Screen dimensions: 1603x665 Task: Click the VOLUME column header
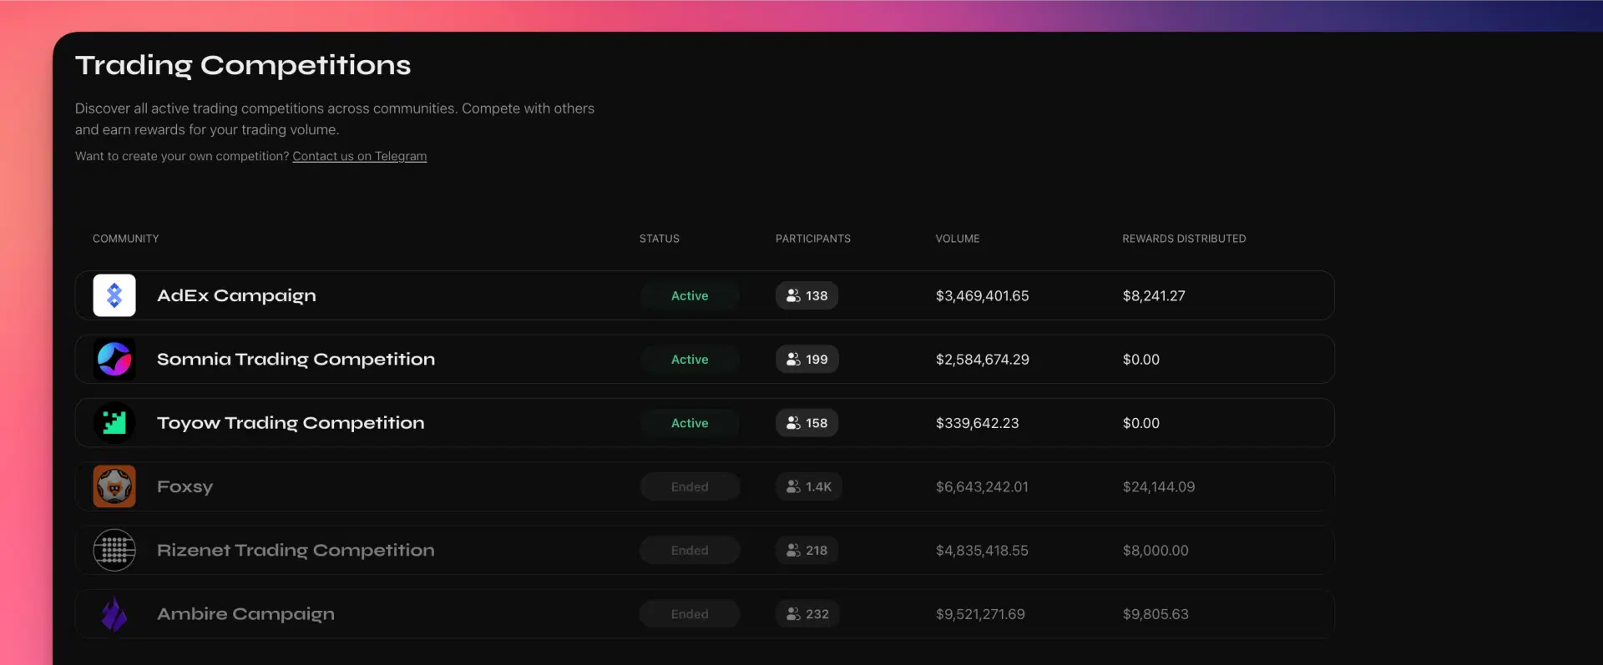click(958, 239)
